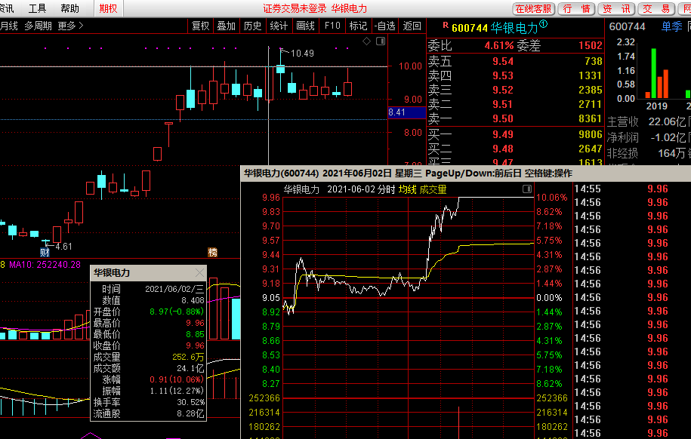
Task: Click the 成交量 label in the 分时 chart header
Action: click(x=433, y=189)
